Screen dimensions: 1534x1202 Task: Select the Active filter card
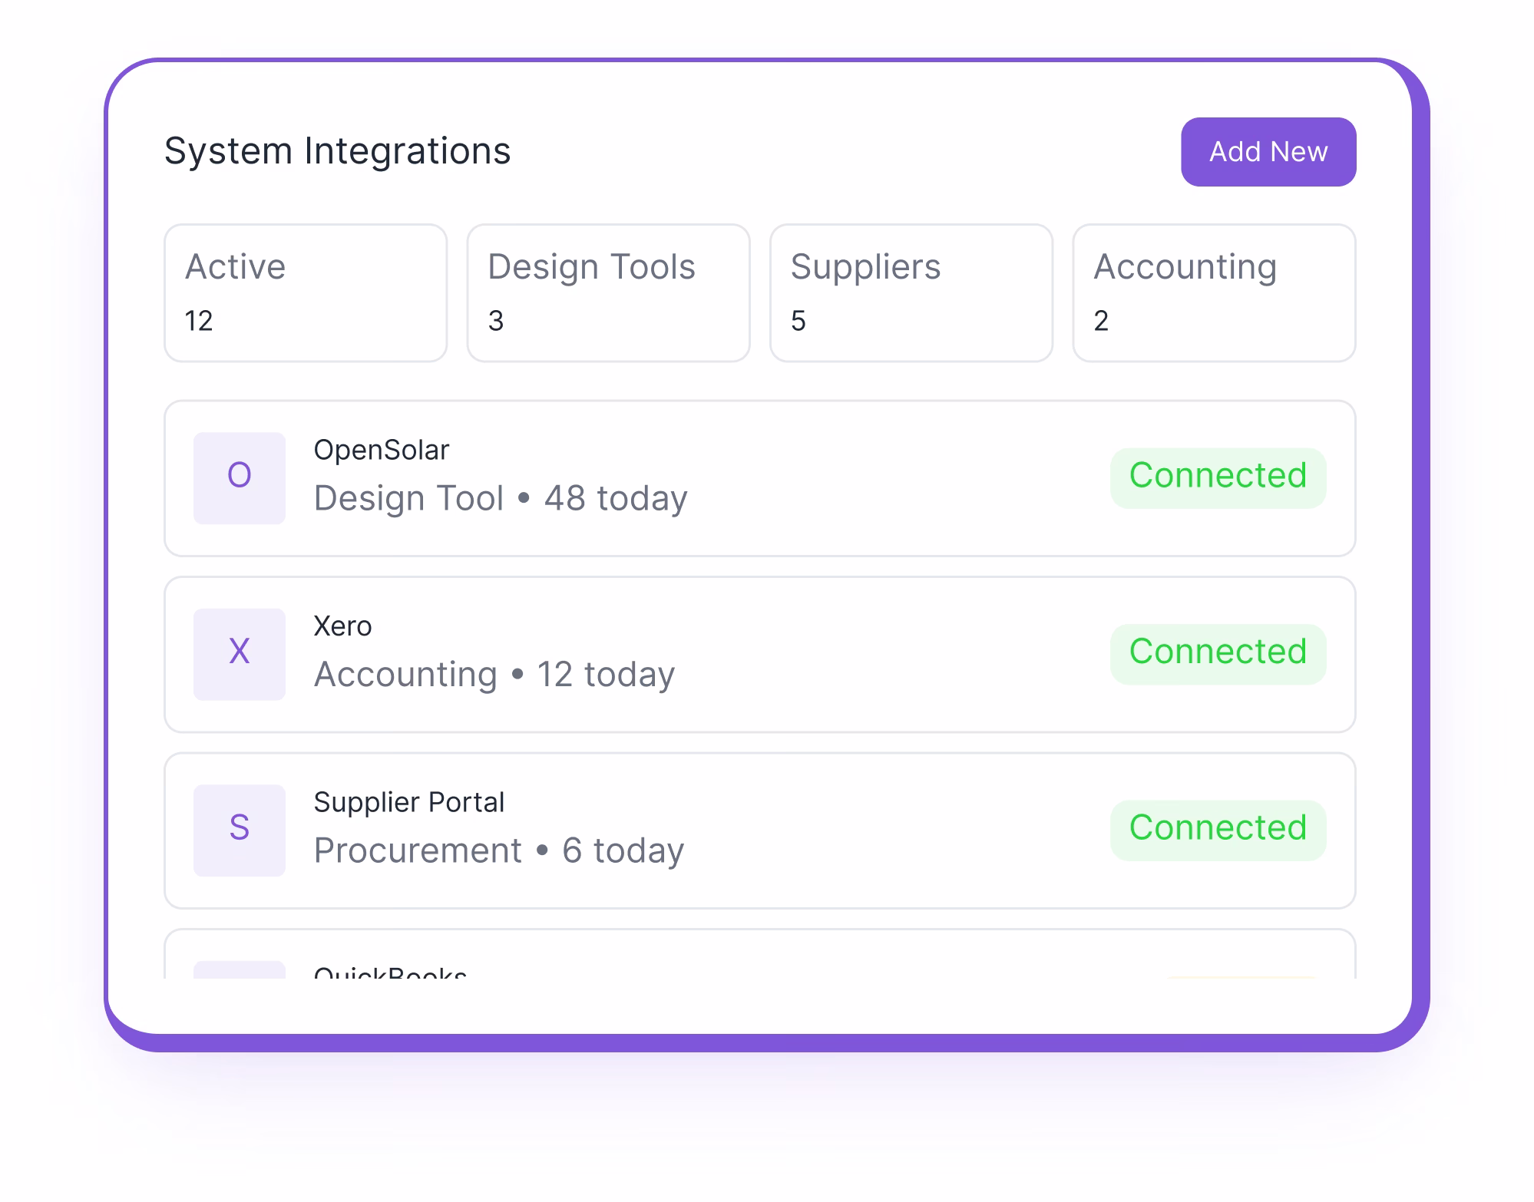(x=304, y=292)
